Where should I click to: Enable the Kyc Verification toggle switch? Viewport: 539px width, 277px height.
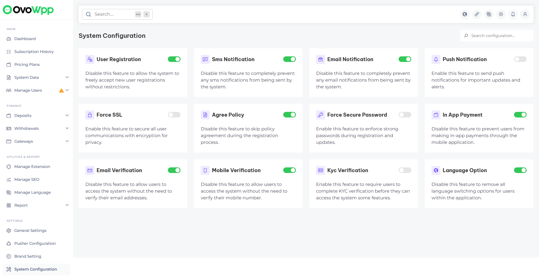[405, 170]
